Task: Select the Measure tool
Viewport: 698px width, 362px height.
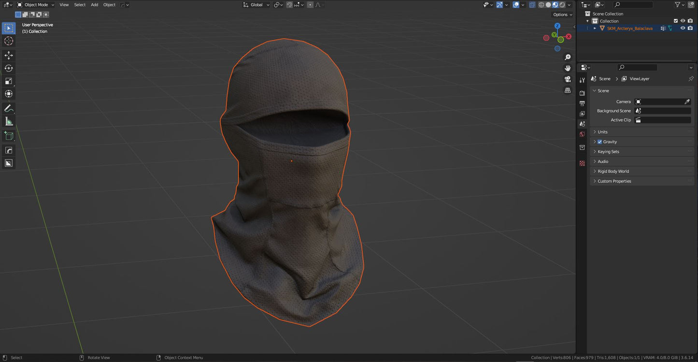Action: (x=9, y=121)
